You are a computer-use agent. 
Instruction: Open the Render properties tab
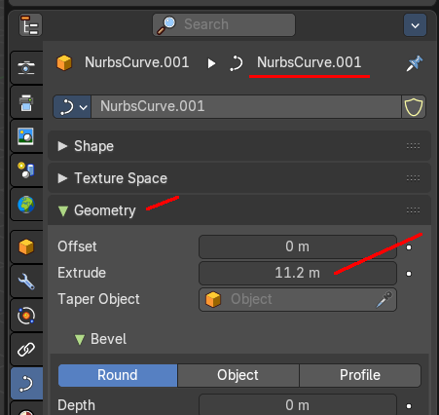click(26, 68)
